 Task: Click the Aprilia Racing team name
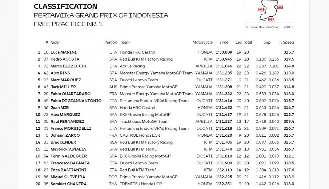(132, 66)
